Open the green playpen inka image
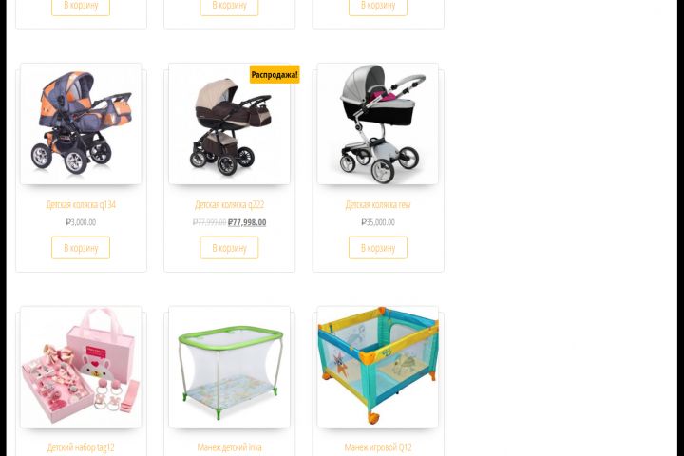 coord(230,367)
